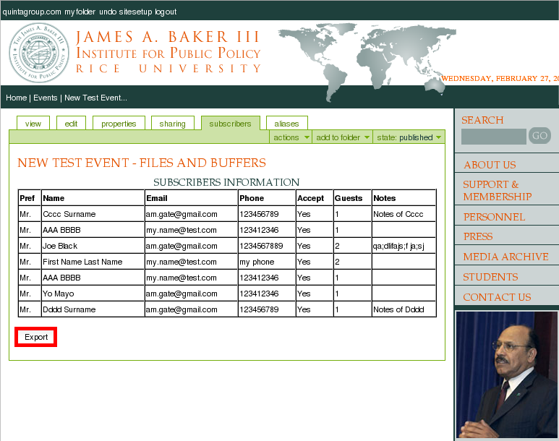The height and width of the screenshot is (441, 559).
Task: Click the 1234567889 phone cell
Action: (x=267, y=246)
